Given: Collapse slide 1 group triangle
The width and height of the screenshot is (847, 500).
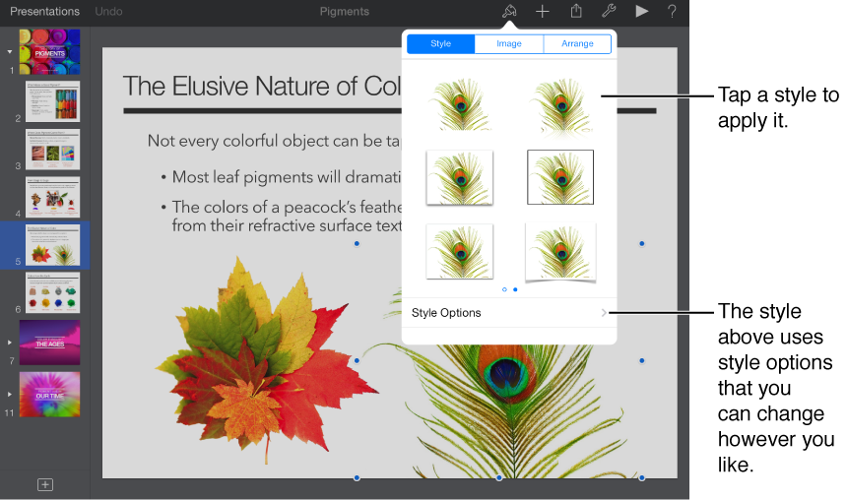Looking at the screenshot, I should point(10,52).
